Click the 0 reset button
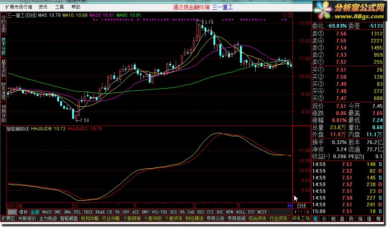Viewport: 388px width, 228px height. coord(307,212)
